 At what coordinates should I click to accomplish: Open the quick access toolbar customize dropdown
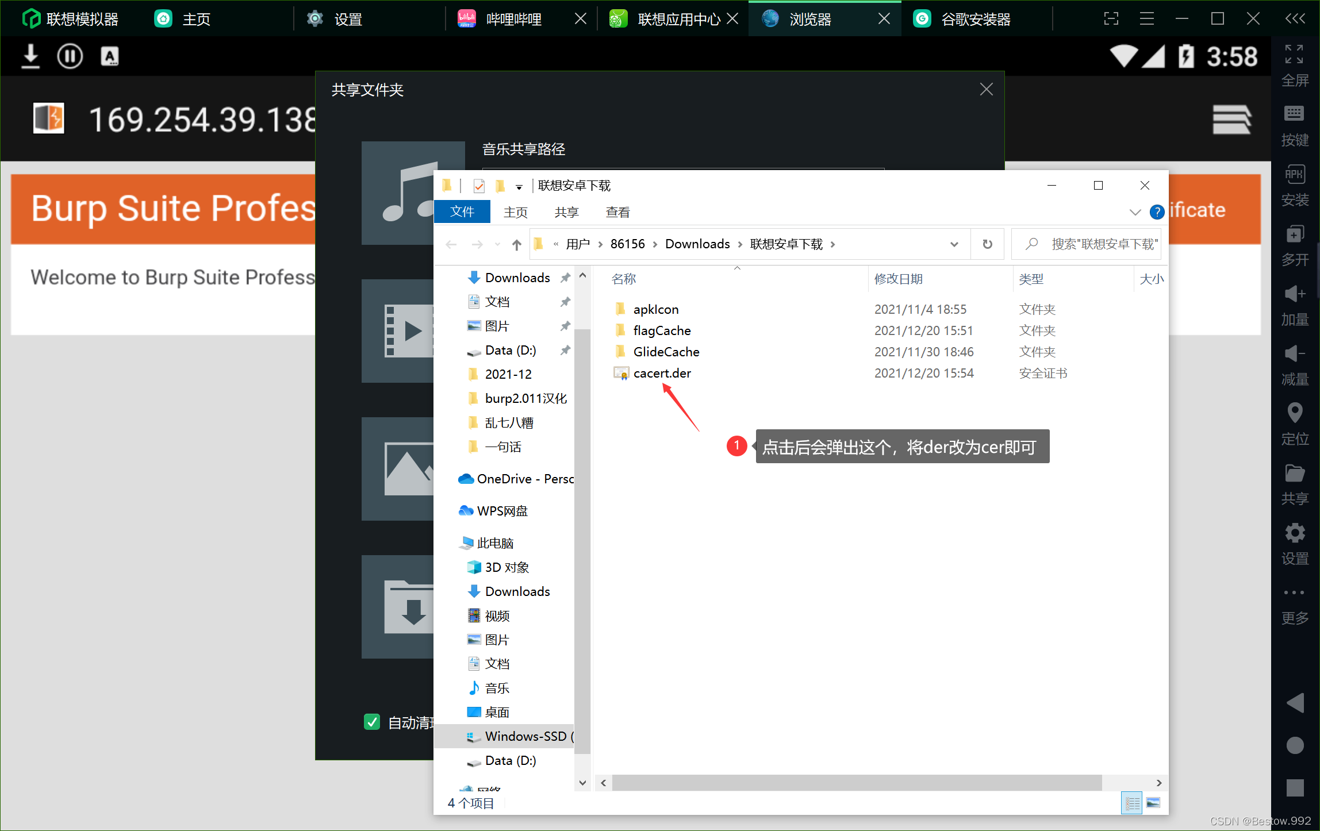(x=519, y=187)
